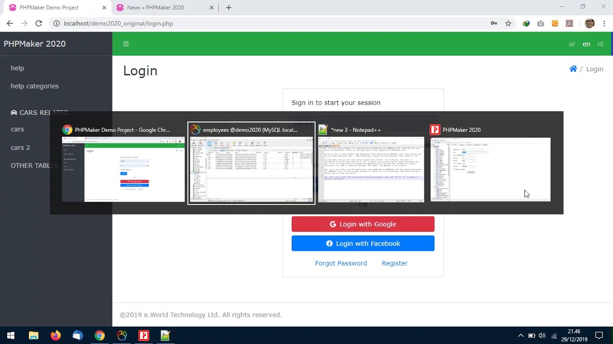View site information icon in address bar

click(x=57, y=23)
